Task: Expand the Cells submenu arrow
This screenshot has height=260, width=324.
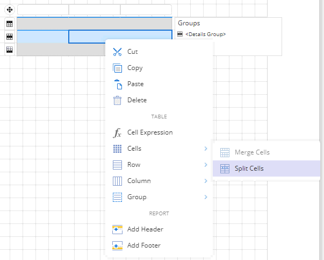Action: 206,149
